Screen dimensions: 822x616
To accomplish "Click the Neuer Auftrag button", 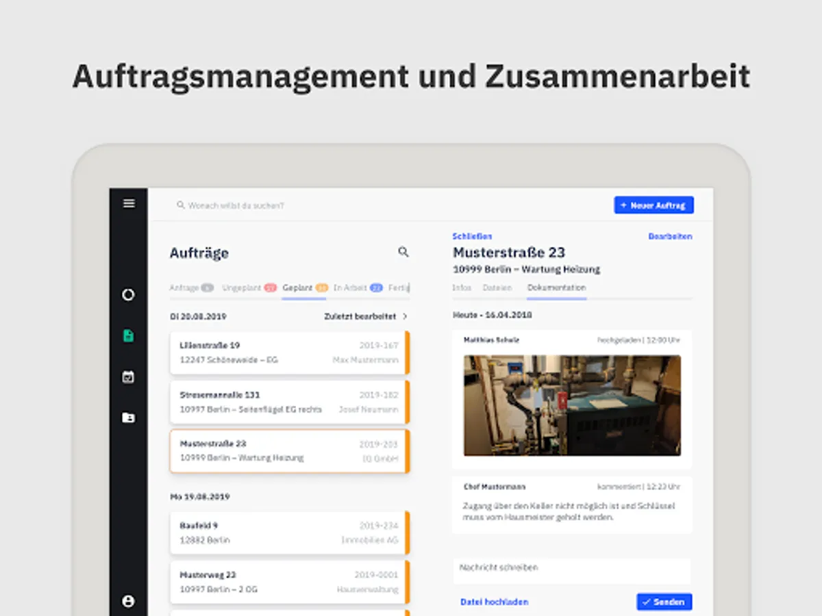I will (x=653, y=205).
